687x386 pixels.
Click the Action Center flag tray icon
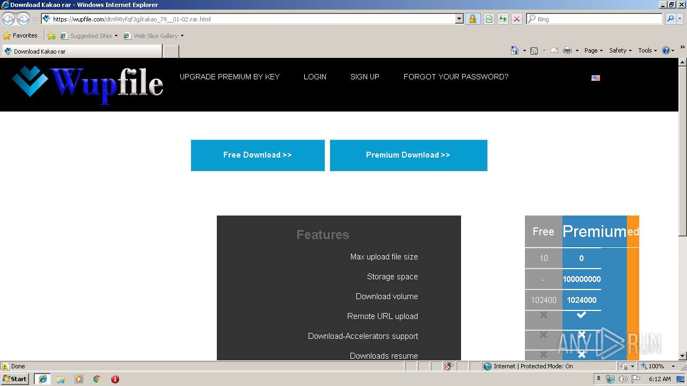[x=635, y=379]
